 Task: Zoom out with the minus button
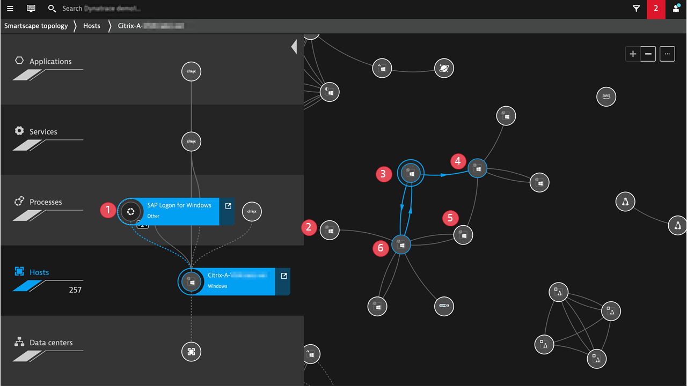pyautogui.click(x=648, y=54)
